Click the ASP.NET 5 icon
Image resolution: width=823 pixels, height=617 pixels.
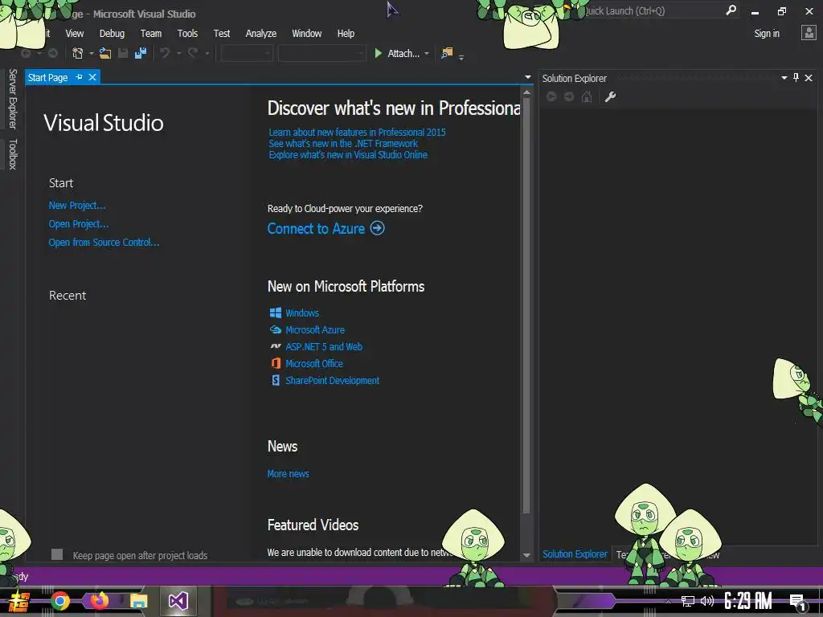click(276, 346)
